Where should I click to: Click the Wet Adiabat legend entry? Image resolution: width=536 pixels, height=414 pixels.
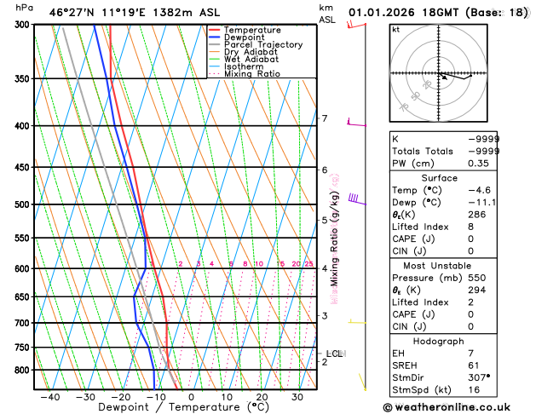[251, 60]
